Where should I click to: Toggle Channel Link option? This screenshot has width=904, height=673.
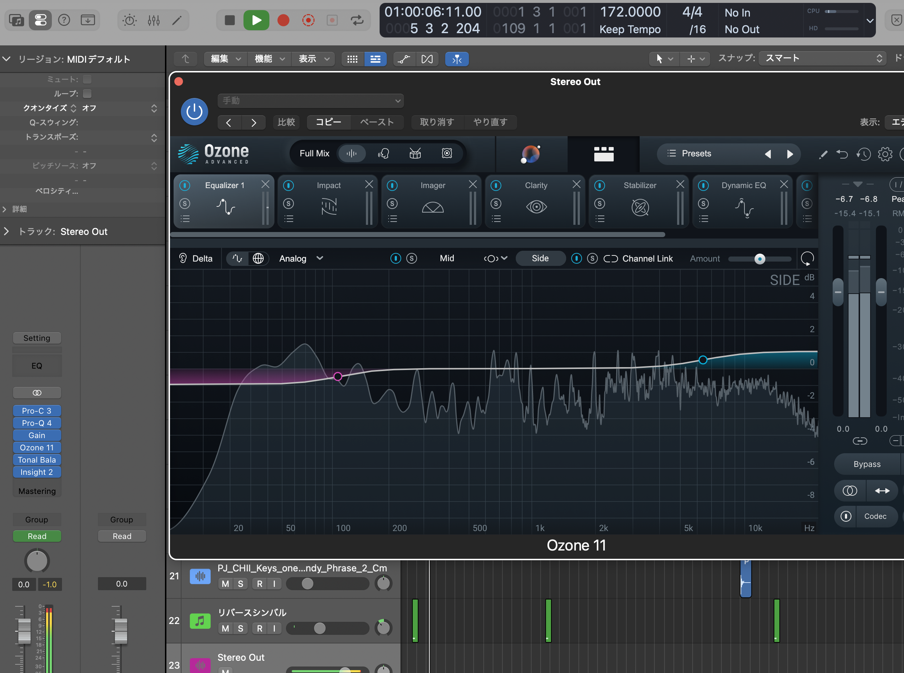(x=638, y=258)
